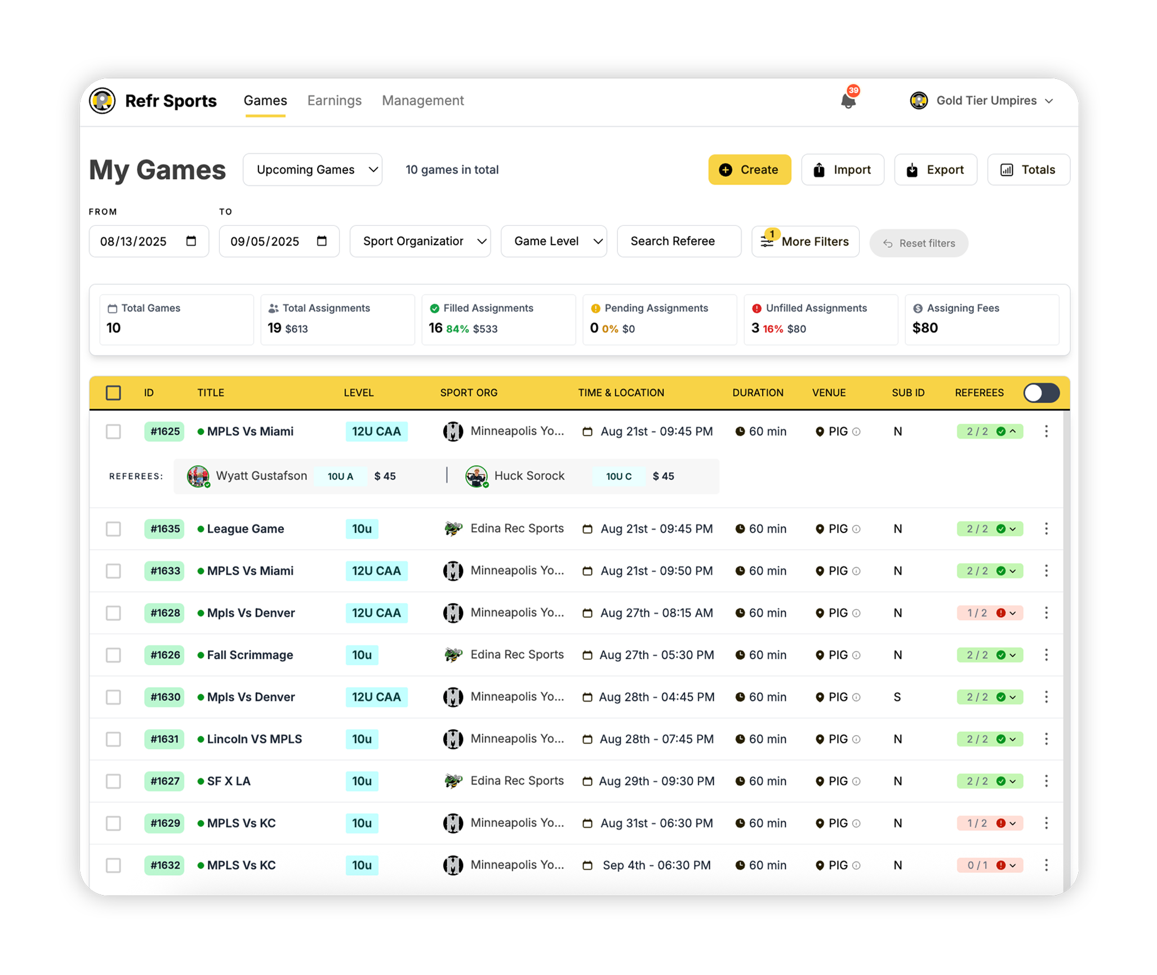Viewport: 1157px width, 975px height.
Task: Click the yellow Create button
Action: point(749,170)
